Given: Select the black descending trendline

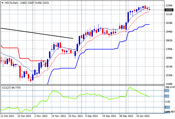Looking at the screenshot, I should pos(37,33).
